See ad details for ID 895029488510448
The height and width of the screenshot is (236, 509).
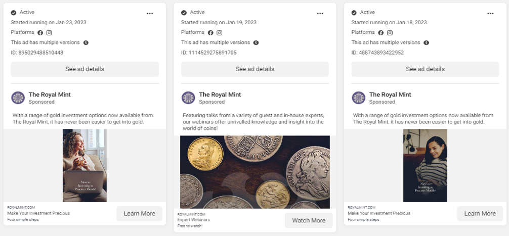[x=84, y=69]
